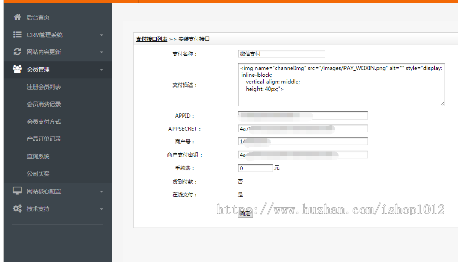Focus the APPID input field
The image size is (458, 262).
[303, 115]
